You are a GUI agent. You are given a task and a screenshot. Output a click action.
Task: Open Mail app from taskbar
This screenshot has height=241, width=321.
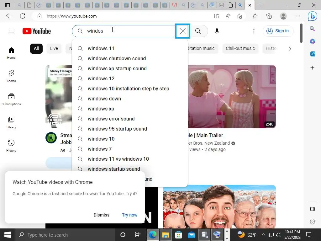click(192, 235)
